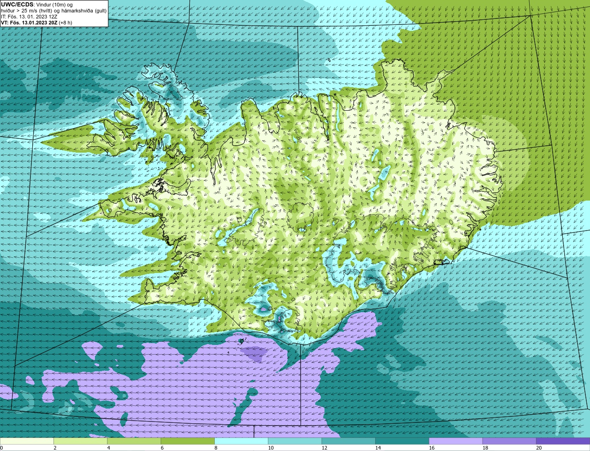Pick the 4–6 m/s light green legend swatch
Screen dimensions: 590x451
tap(134, 441)
